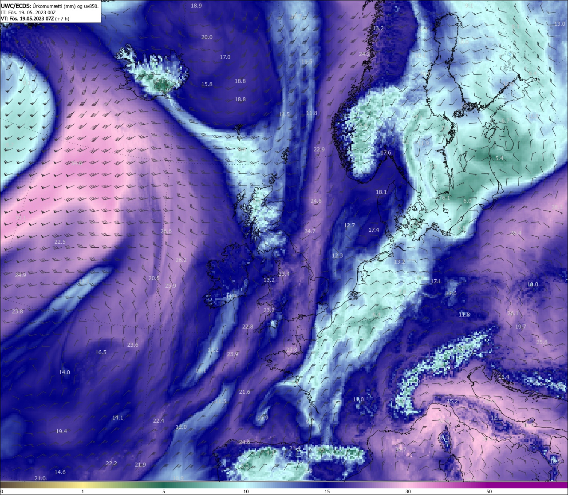Click the map value '19.7'
This screenshot has width=568, height=495.
click(521, 327)
